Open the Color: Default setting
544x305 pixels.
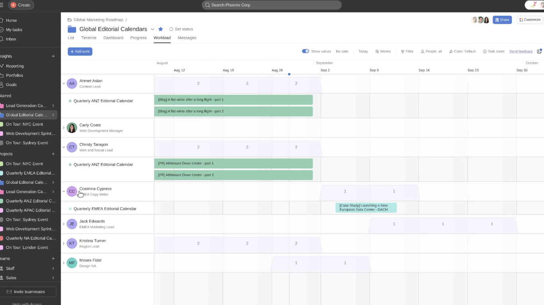click(x=462, y=51)
